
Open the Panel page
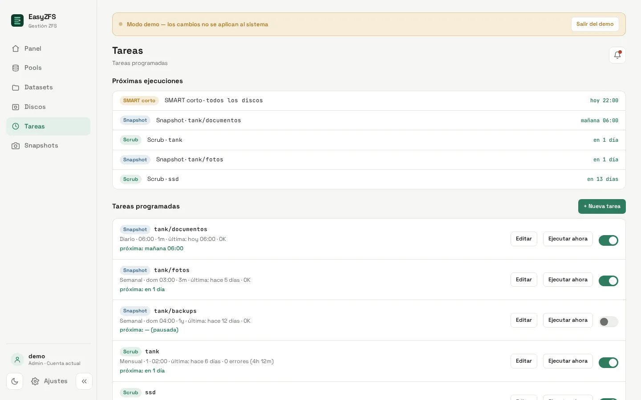(x=48, y=48)
